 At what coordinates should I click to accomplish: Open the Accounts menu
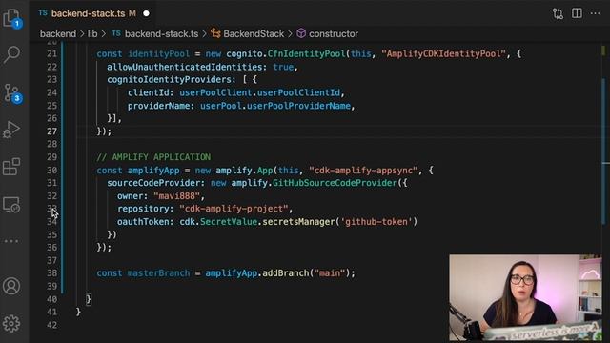pos(11,286)
